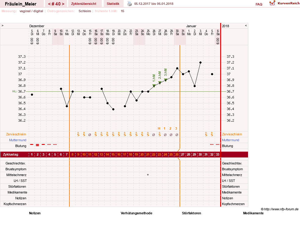Click the bottom Störfaktoren heading
The image size is (300, 225).
[x=191, y=213]
